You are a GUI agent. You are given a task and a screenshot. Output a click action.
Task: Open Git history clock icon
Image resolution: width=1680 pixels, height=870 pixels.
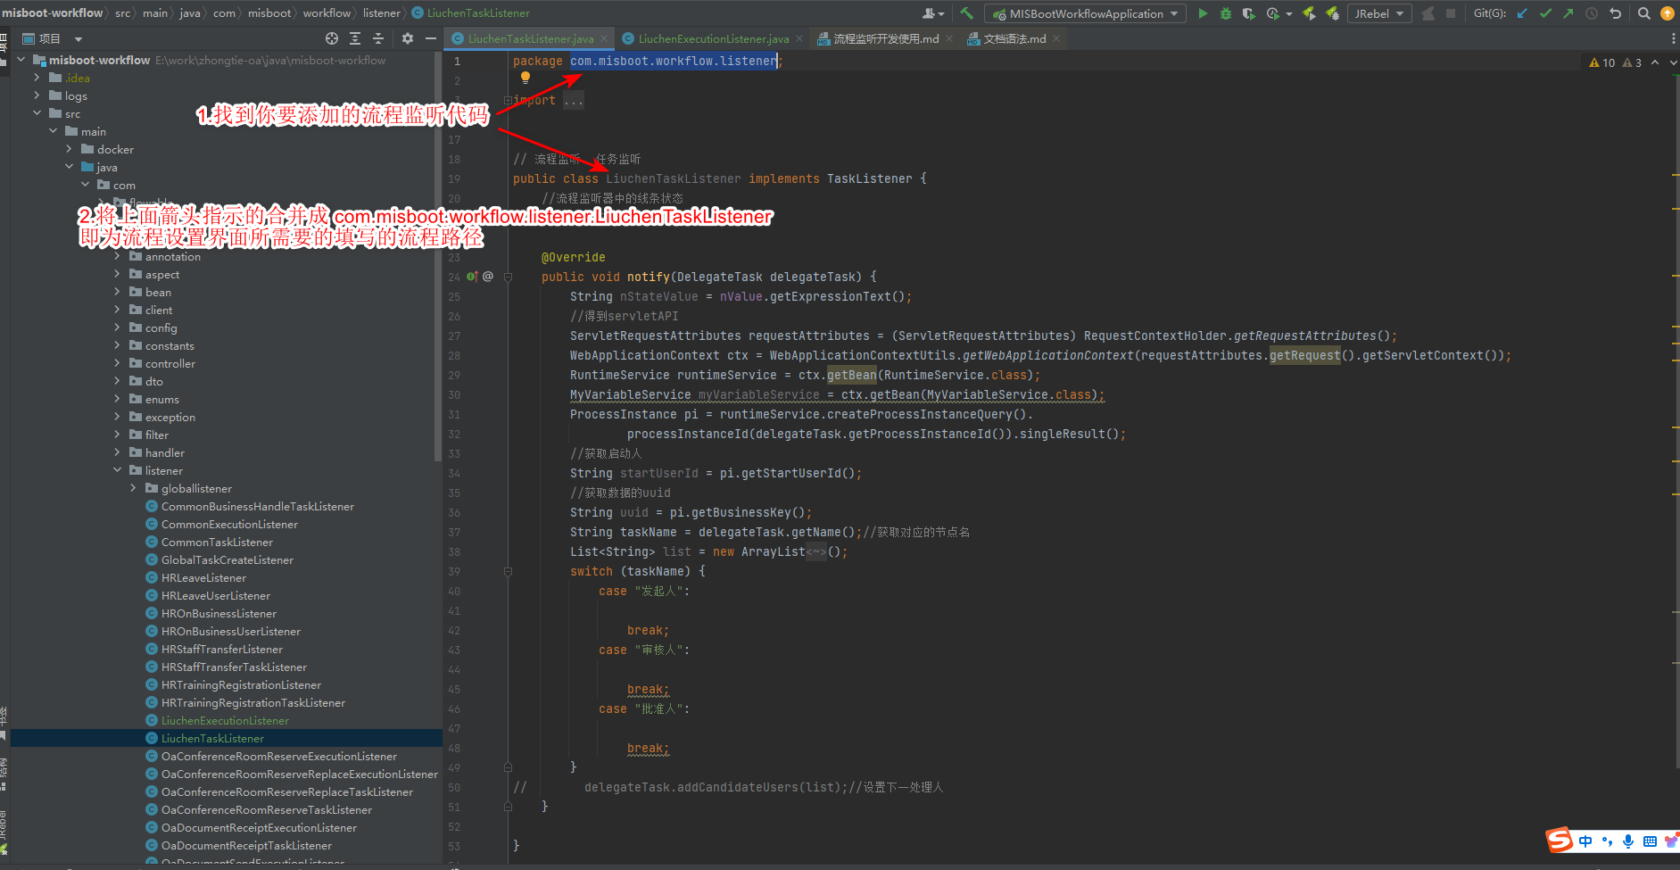[1592, 13]
